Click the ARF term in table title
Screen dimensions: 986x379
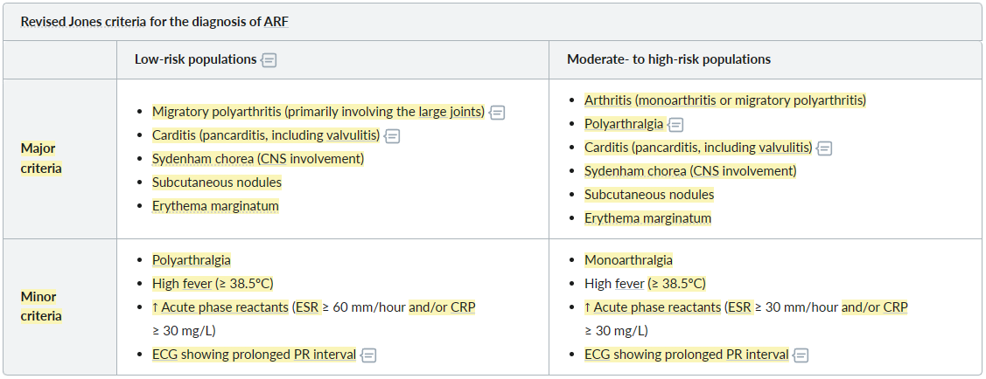click(276, 21)
